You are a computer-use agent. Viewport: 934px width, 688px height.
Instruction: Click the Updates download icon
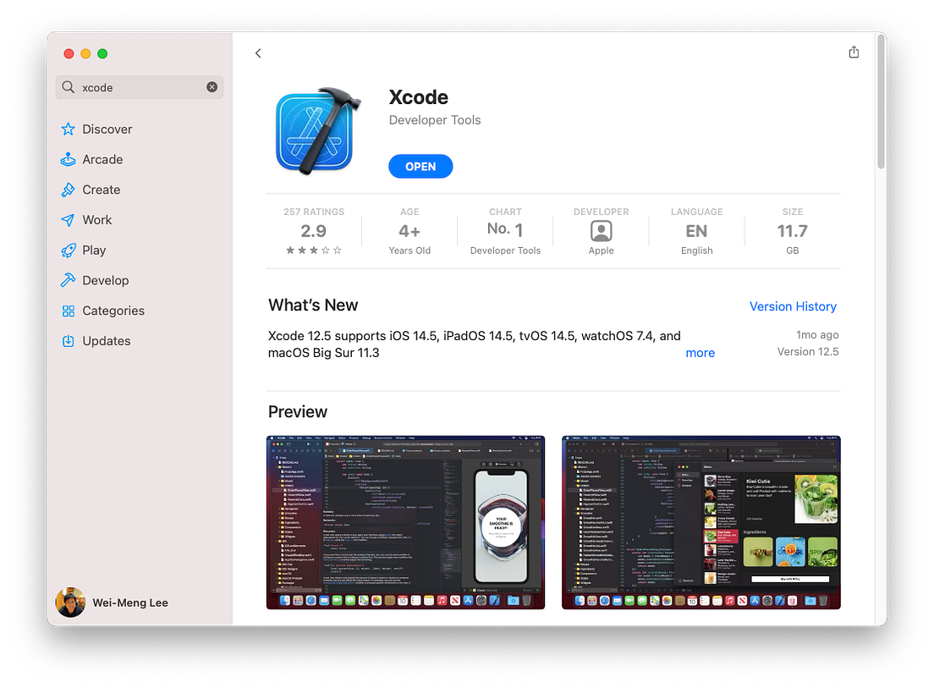pyautogui.click(x=68, y=341)
